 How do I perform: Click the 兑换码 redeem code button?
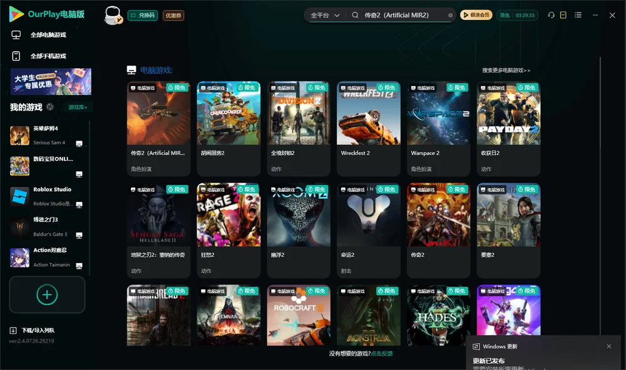coord(143,16)
